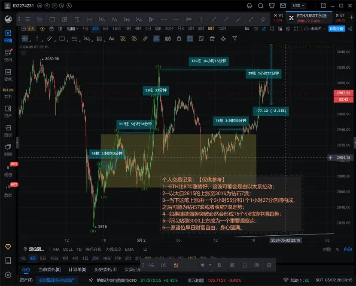The image size is (356, 286).
Task: Open the 资产 assets sidebar icon
Action: (x=8, y=112)
